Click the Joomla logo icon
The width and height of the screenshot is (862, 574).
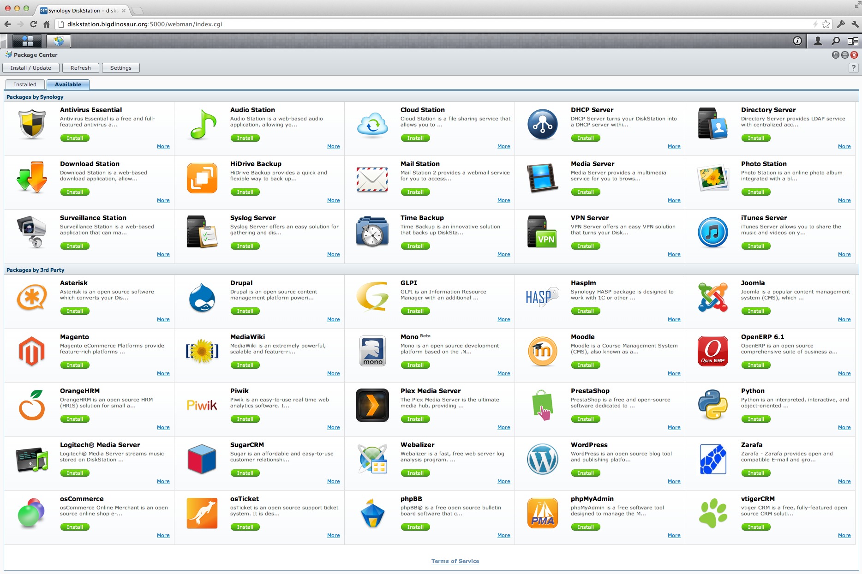coord(713,297)
